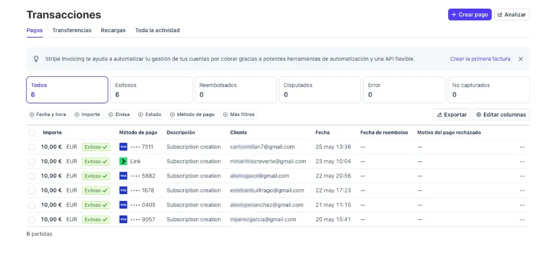This screenshot has width=551, height=258.
Task: Switch to the Transferencias tab
Action: click(x=72, y=30)
